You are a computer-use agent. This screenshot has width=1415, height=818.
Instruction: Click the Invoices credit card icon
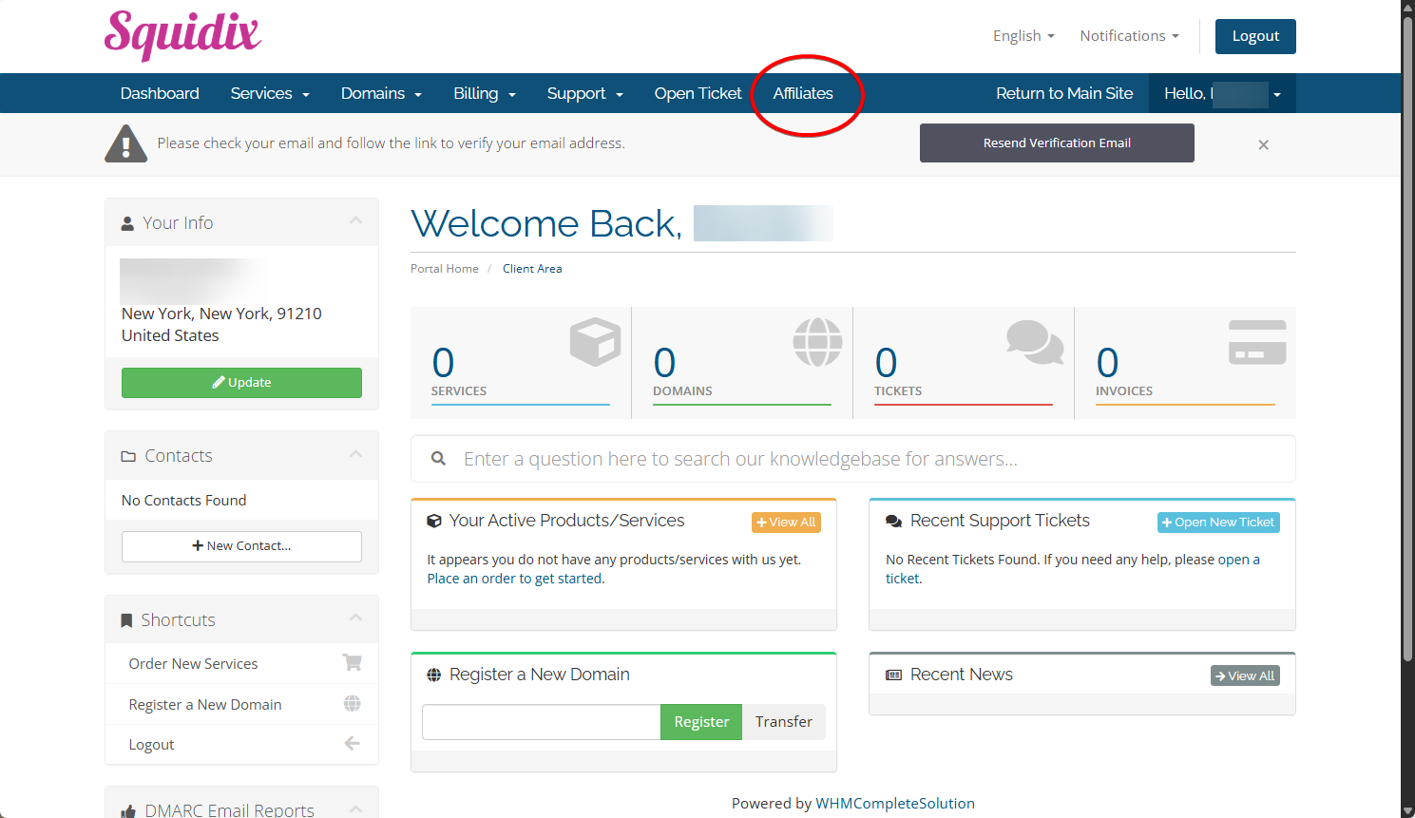click(x=1257, y=342)
